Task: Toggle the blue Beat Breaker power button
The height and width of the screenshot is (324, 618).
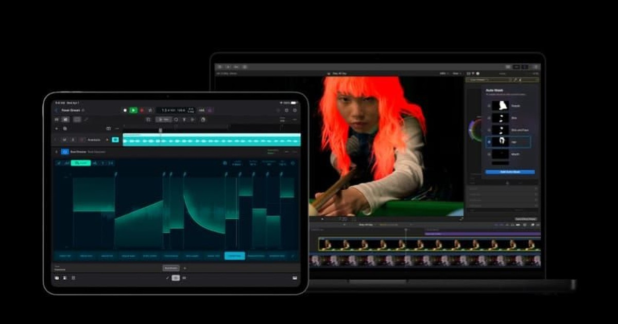Action: point(65,152)
